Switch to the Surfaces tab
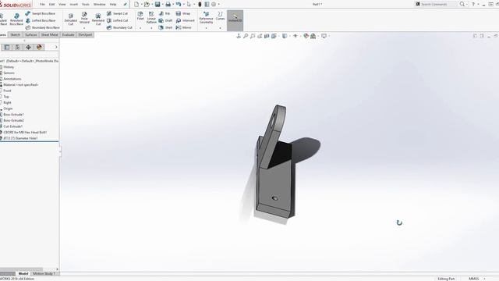The image size is (499, 281). [x=31, y=34]
